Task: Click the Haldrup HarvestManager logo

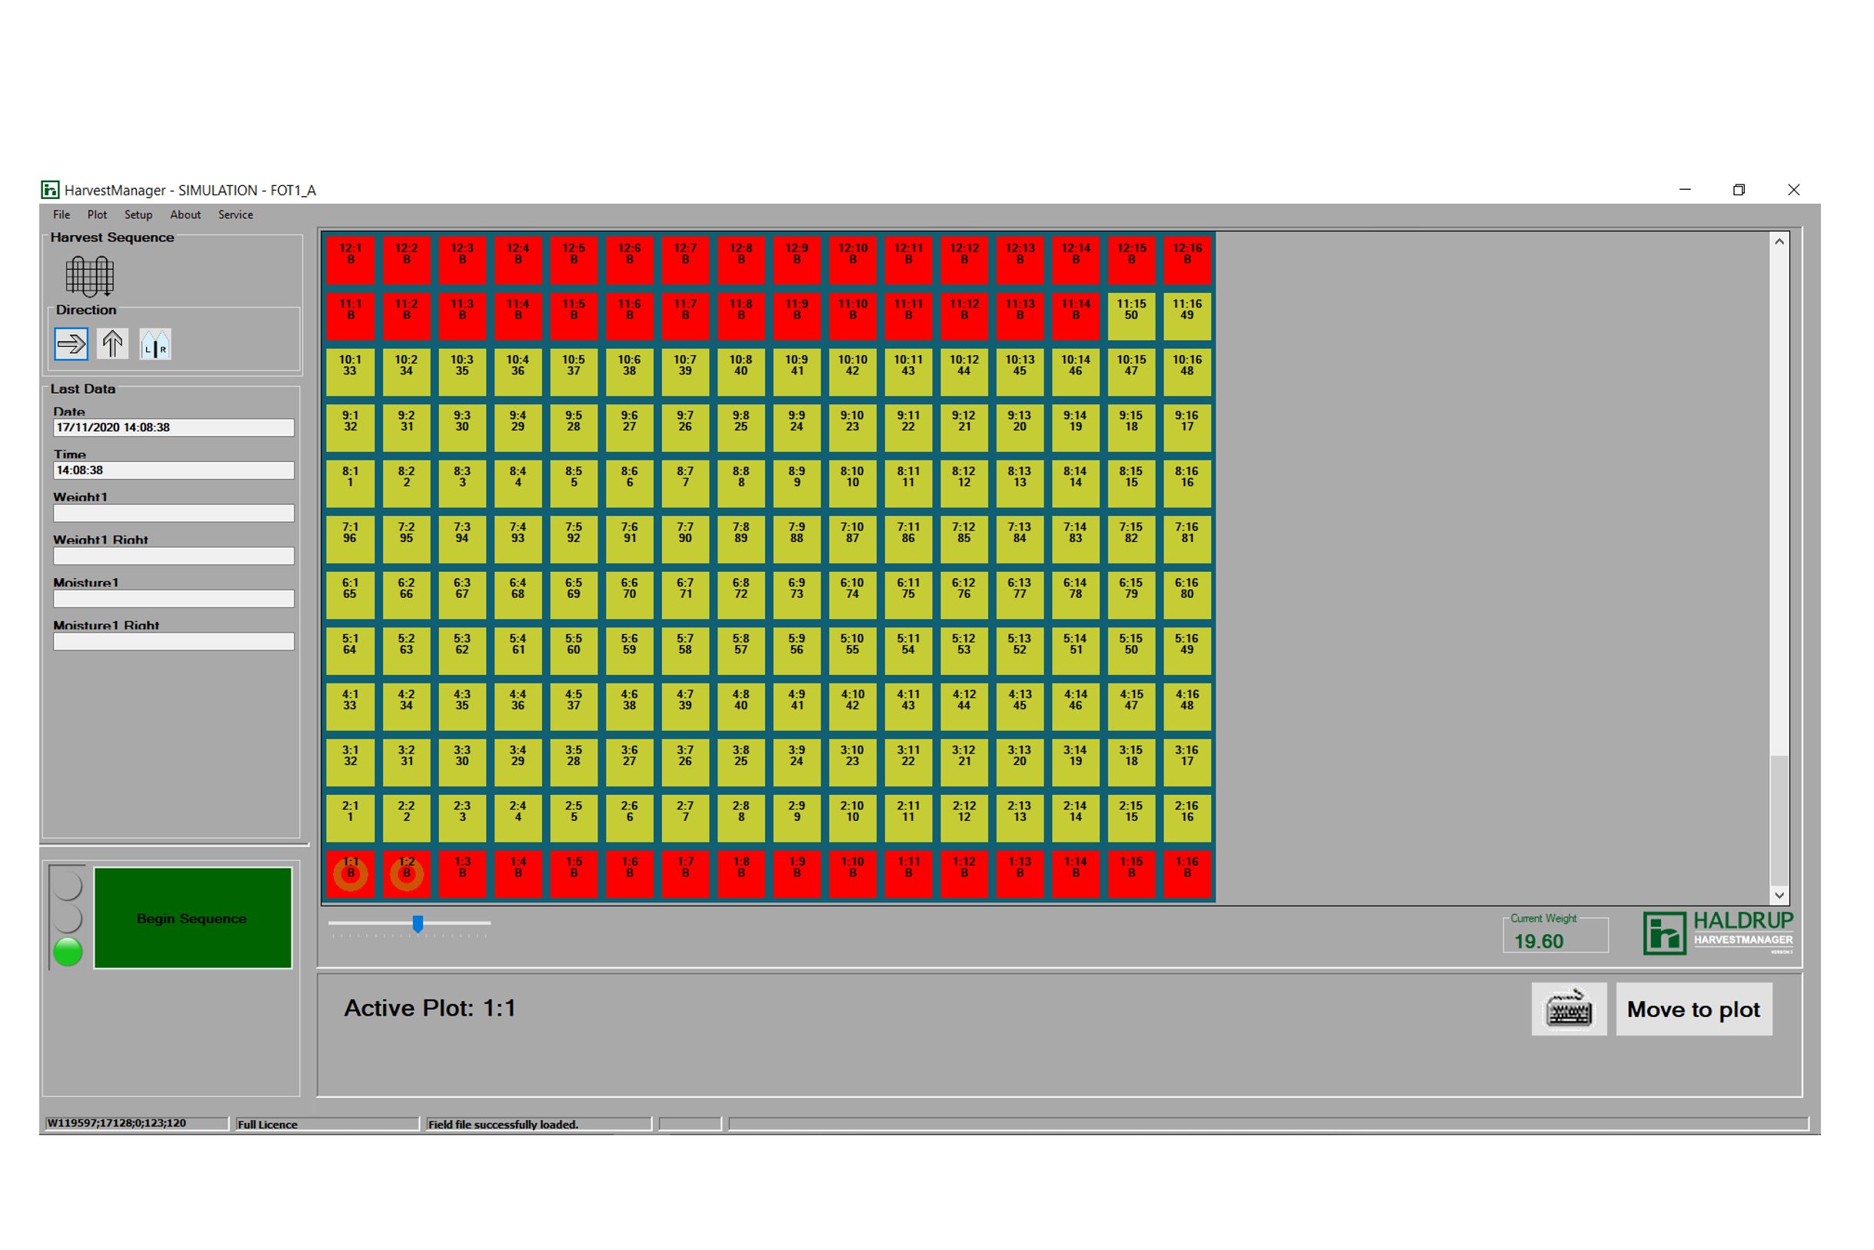Action: (x=1717, y=932)
